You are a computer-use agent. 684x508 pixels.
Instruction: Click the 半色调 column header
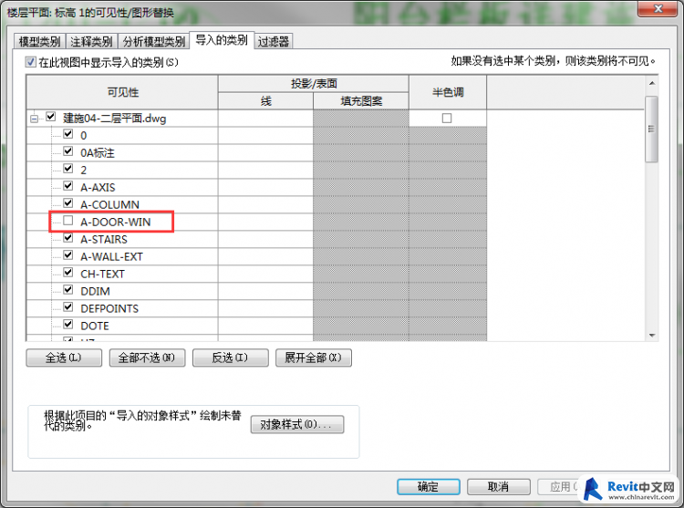(448, 92)
